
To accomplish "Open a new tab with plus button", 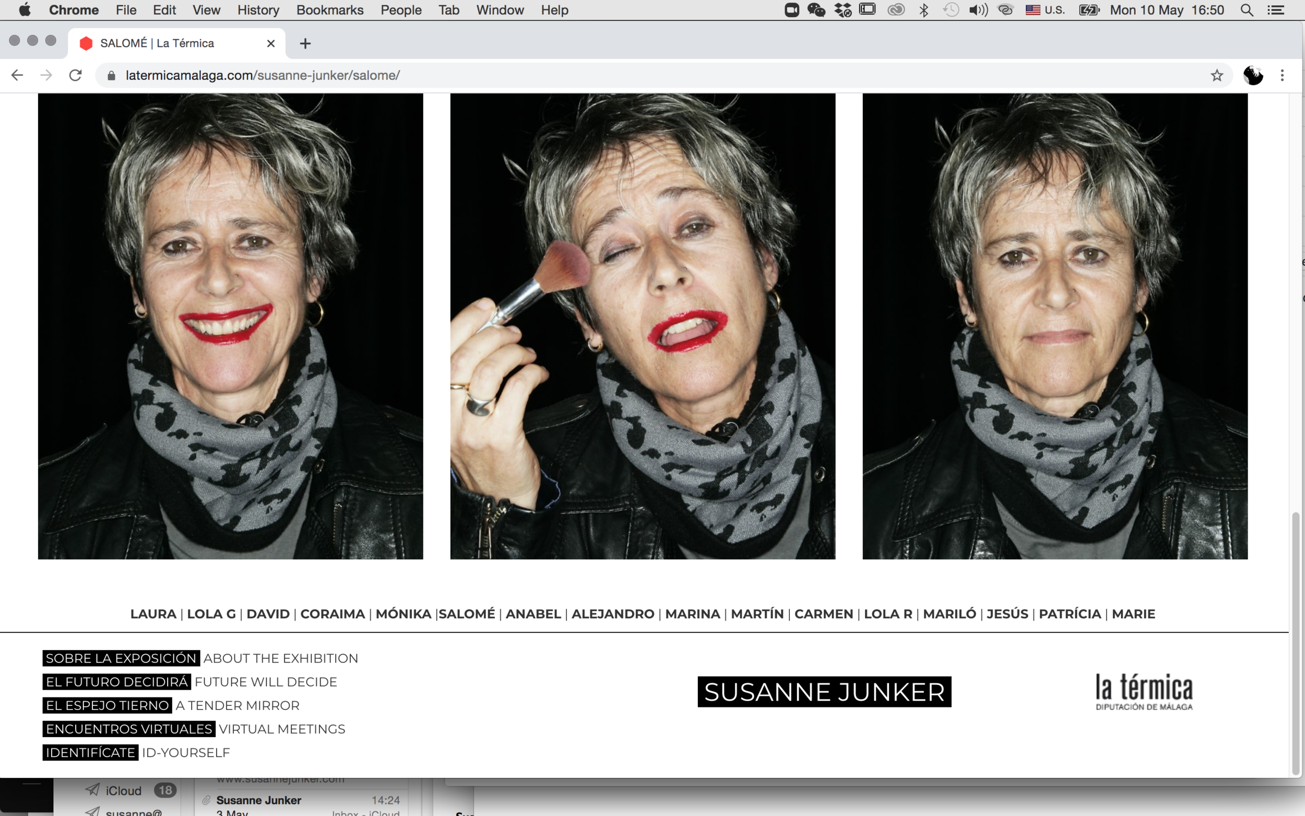I will coord(305,44).
